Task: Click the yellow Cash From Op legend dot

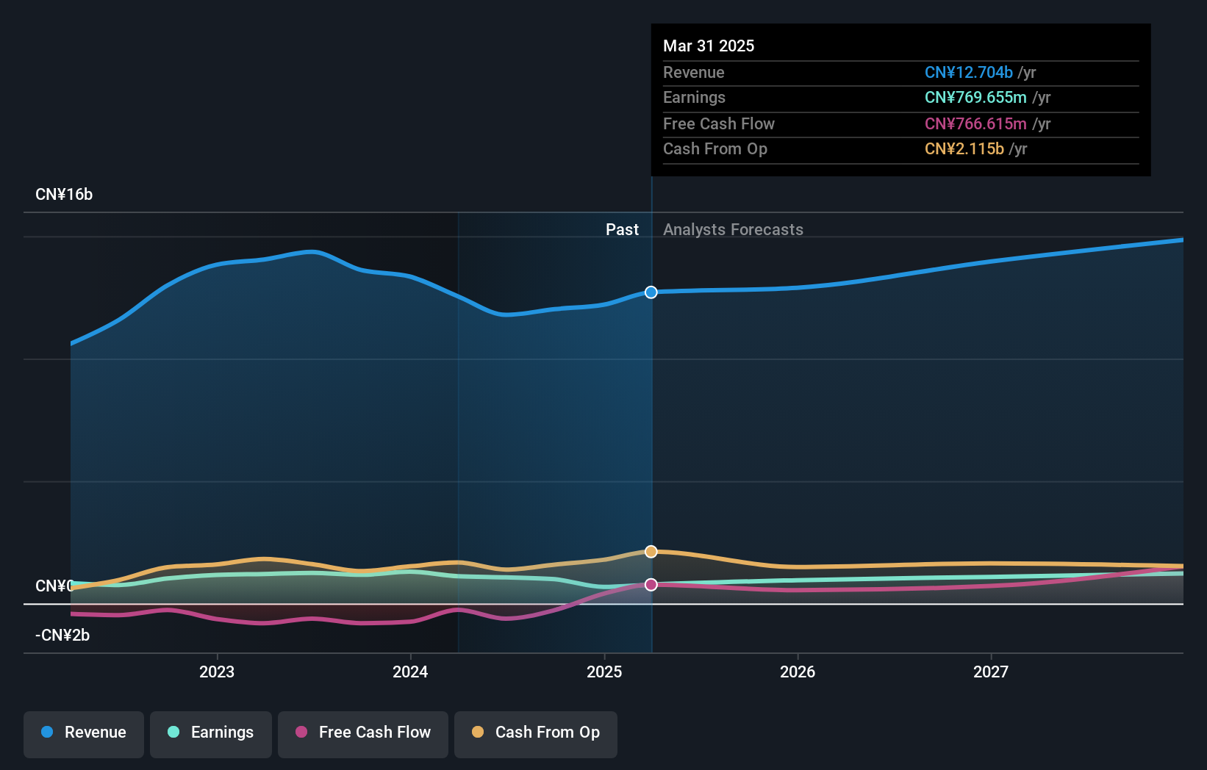Action: 479,733
